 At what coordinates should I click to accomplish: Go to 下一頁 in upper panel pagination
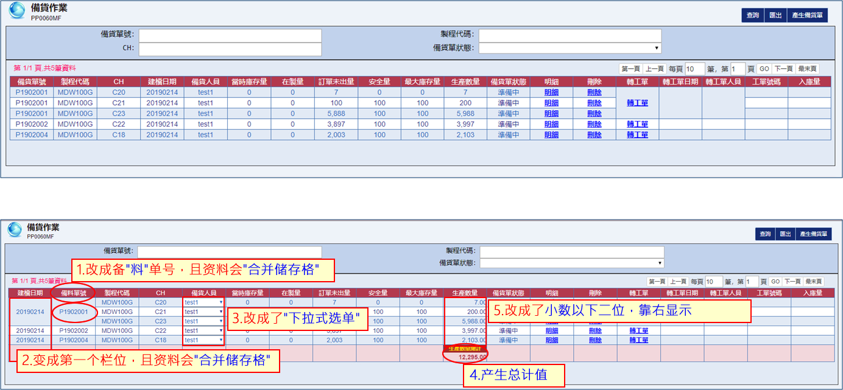coord(783,69)
